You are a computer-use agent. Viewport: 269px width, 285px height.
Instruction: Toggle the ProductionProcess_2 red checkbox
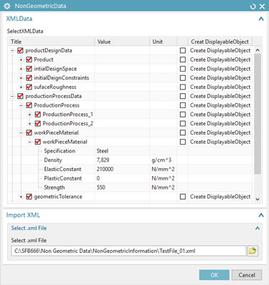37,123
